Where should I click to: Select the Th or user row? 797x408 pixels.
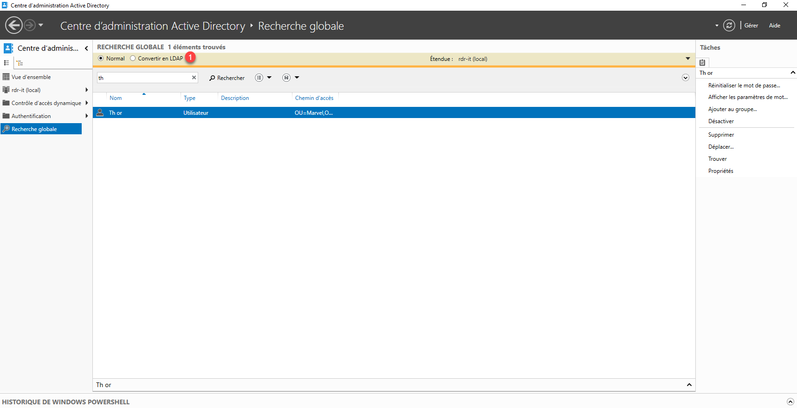[x=394, y=112]
